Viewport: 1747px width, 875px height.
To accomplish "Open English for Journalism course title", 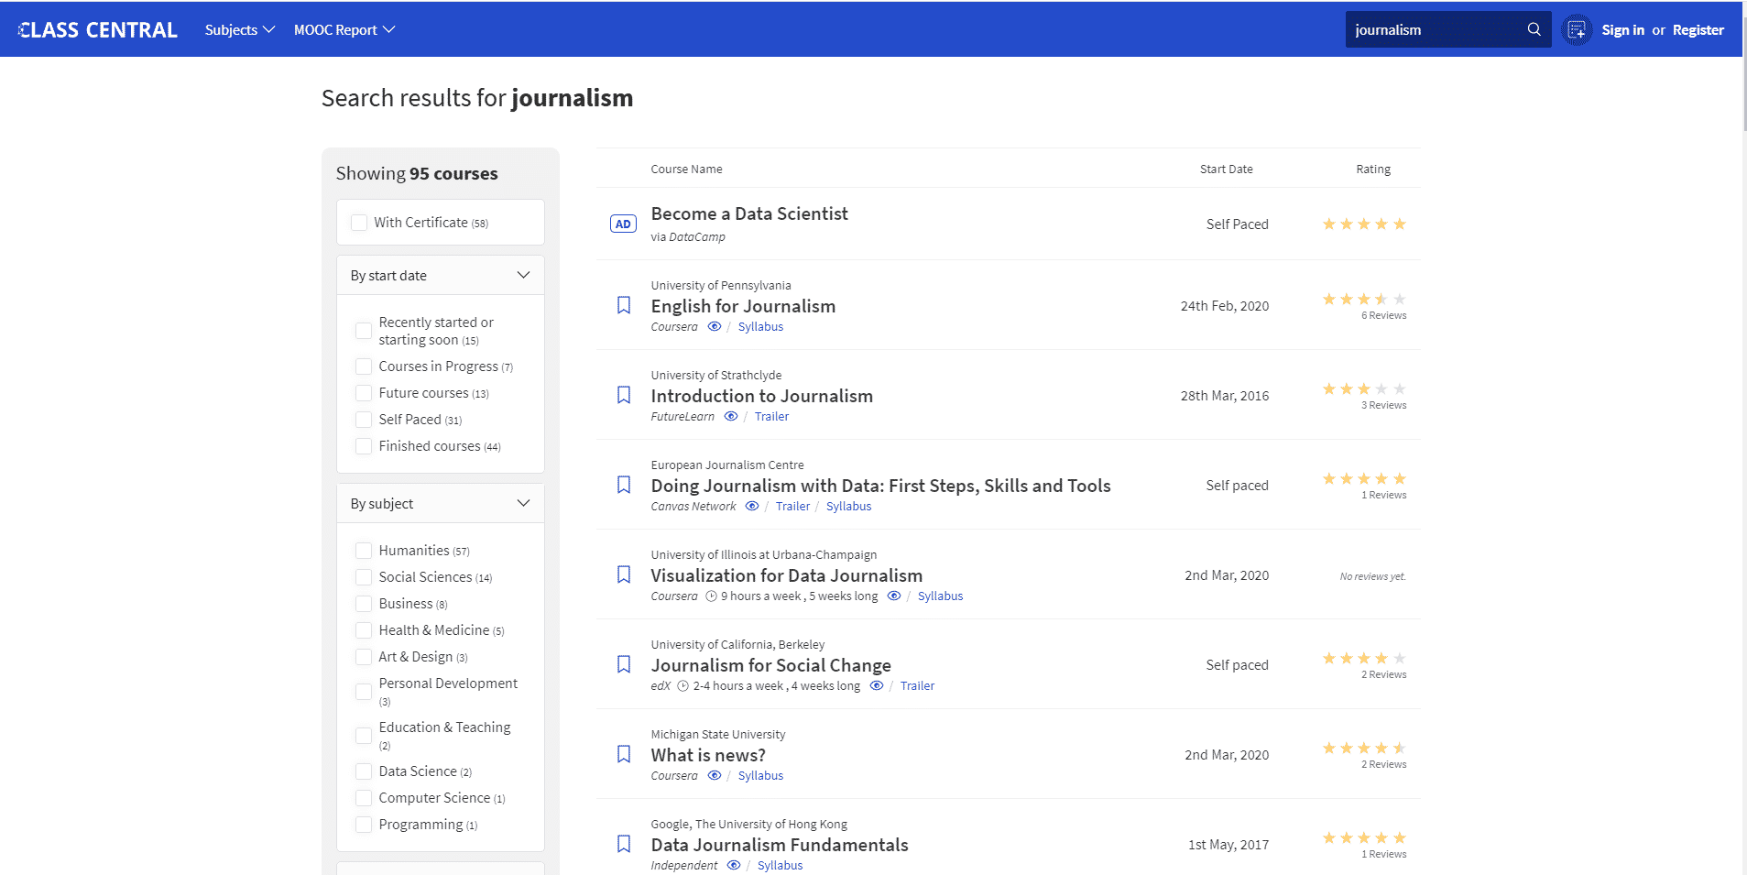I will pos(743,306).
